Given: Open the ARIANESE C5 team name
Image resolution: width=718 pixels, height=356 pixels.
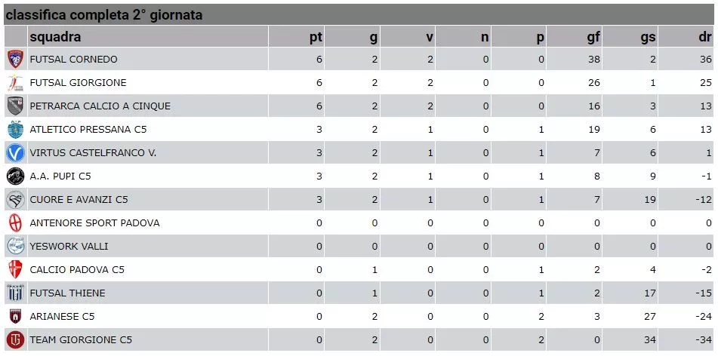Looking at the screenshot, I should tap(62, 316).
